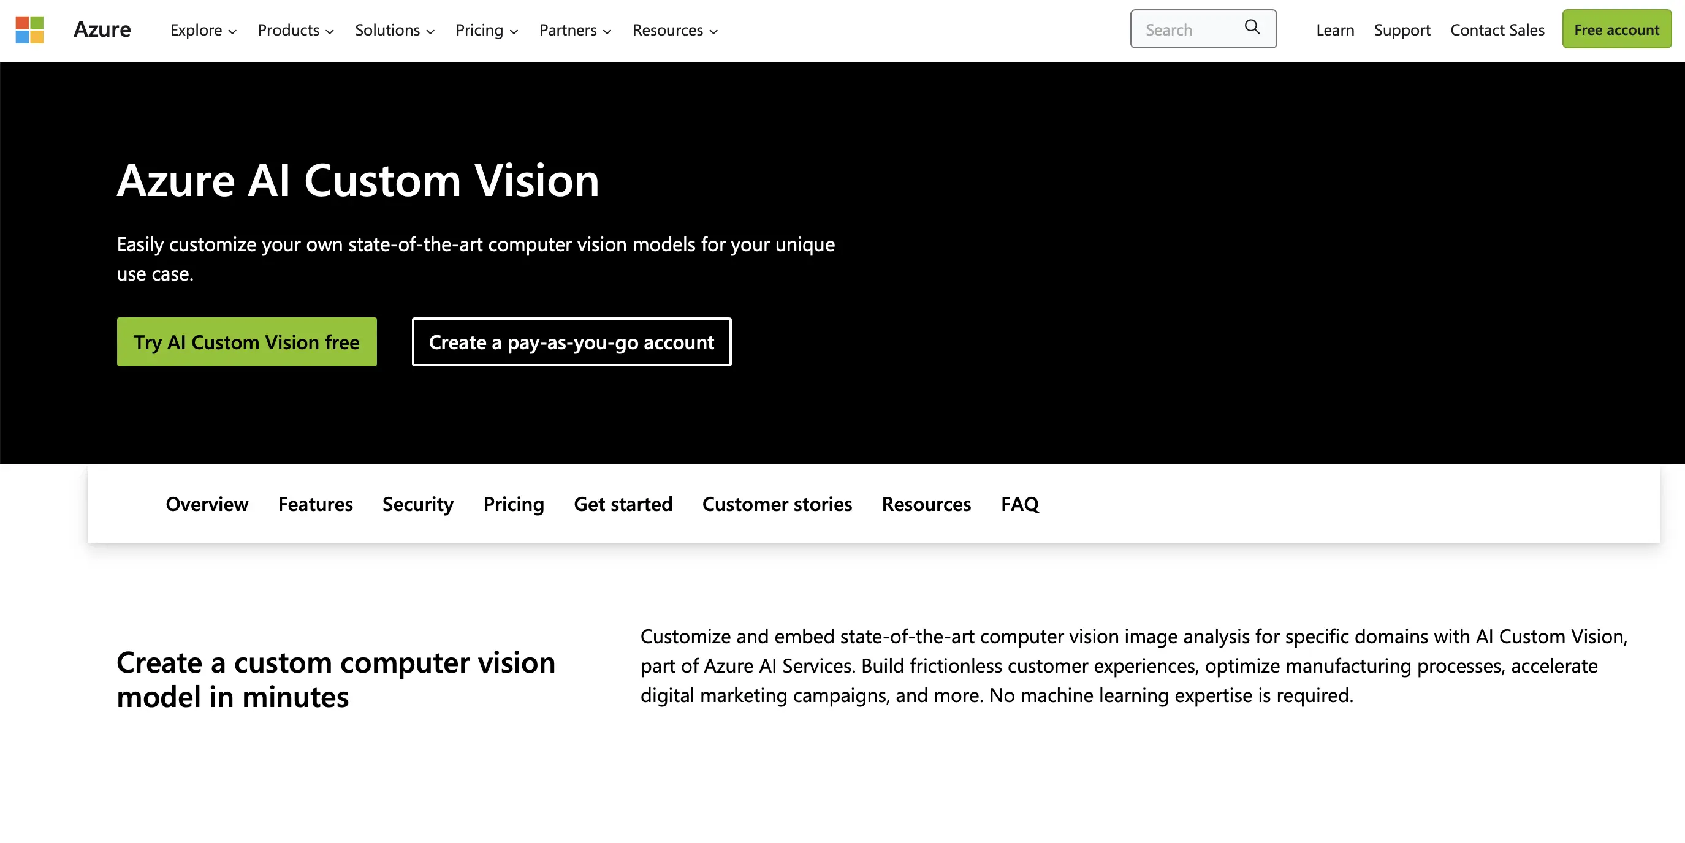Image resolution: width=1685 pixels, height=843 pixels.
Task: Click the Overview tab
Action: click(x=207, y=503)
